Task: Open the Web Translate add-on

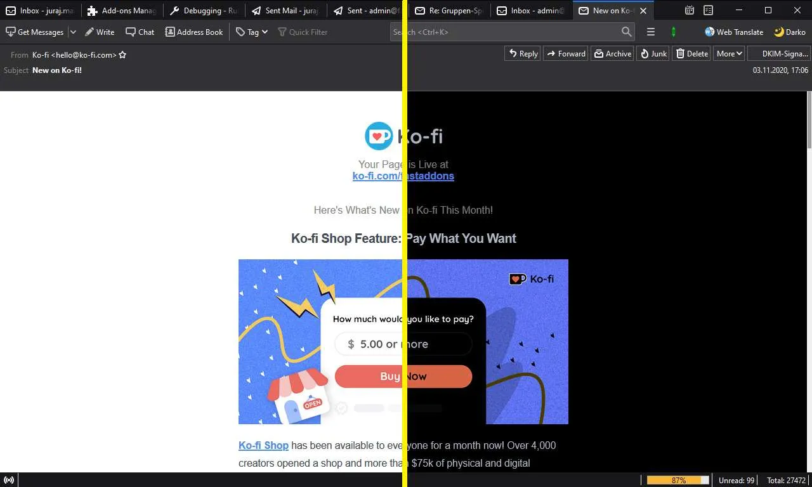Action: tap(733, 32)
